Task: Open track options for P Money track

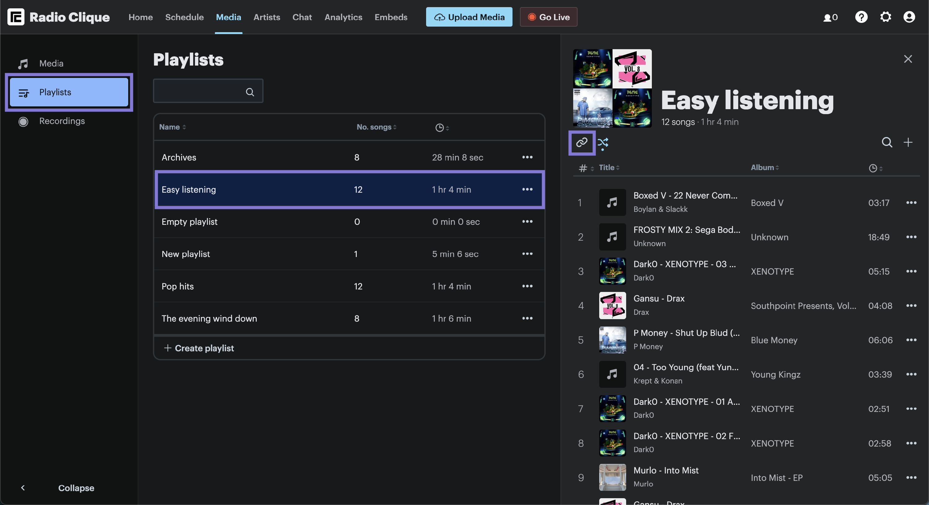Action: tap(911, 340)
